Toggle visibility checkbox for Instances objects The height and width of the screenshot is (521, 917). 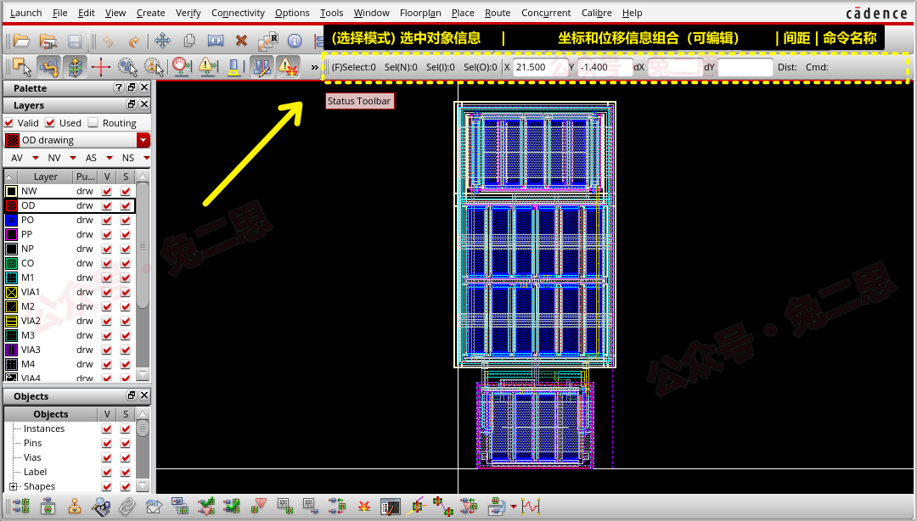(106, 429)
